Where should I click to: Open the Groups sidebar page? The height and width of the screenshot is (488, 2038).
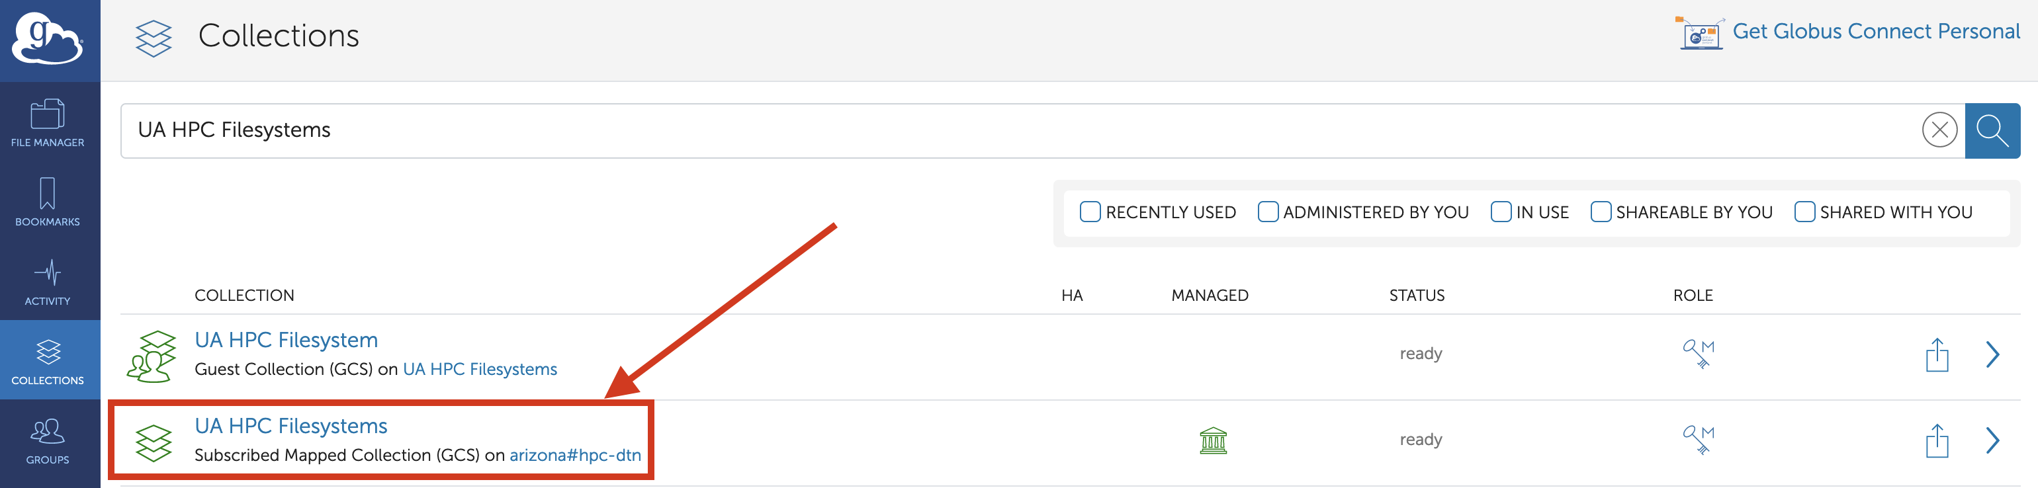48,440
